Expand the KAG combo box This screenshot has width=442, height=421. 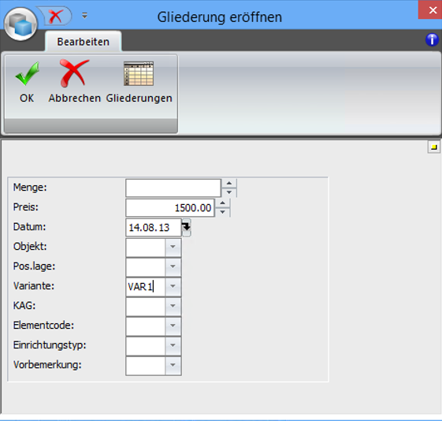pos(173,306)
